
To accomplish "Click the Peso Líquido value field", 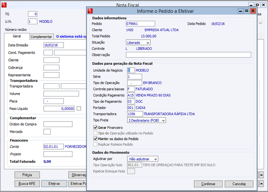I will point(59,109).
